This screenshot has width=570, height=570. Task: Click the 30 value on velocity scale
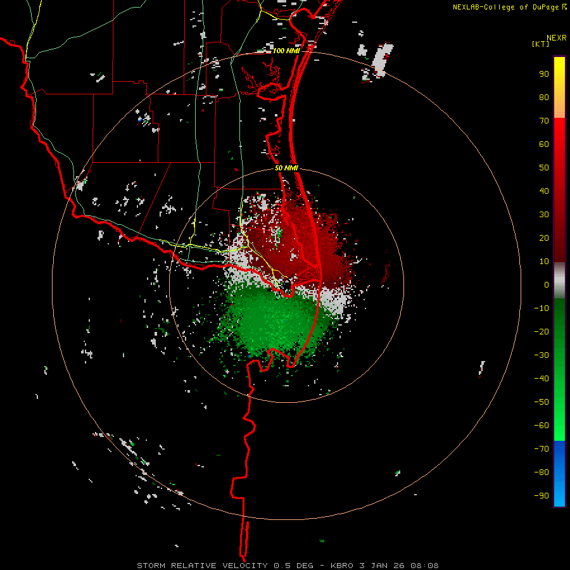pos(544,215)
